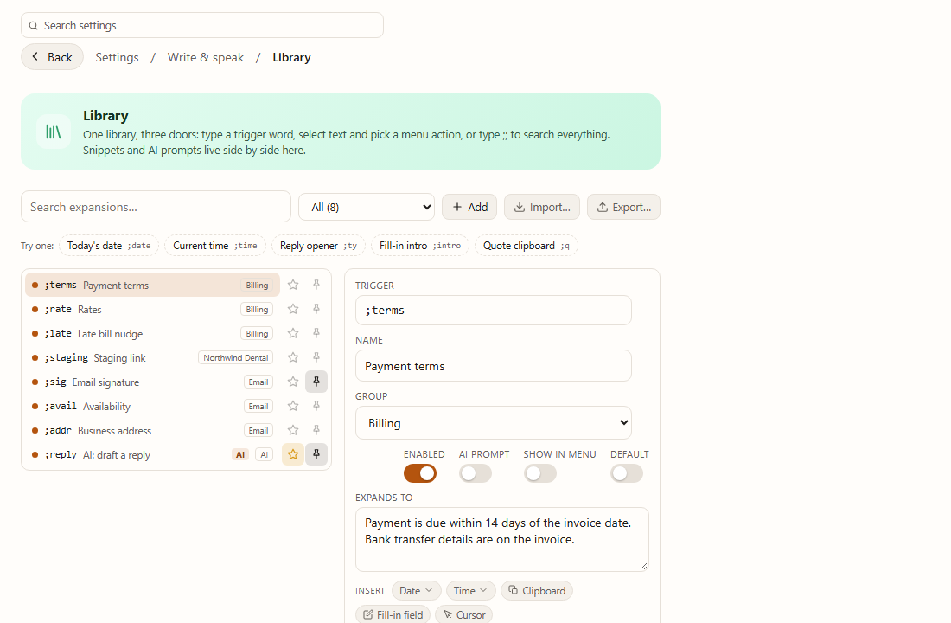Click the Search expansions field
Screen dimensions: 951x623
pyautogui.click(x=156, y=207)
